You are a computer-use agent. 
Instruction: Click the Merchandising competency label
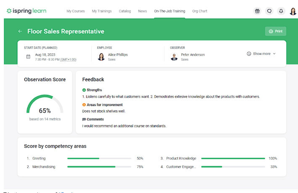click(x=44, y=167)
